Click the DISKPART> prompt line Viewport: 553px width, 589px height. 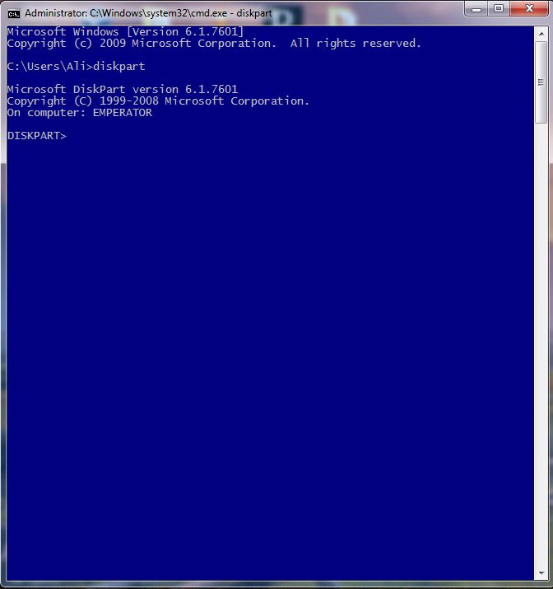[37, 136]
